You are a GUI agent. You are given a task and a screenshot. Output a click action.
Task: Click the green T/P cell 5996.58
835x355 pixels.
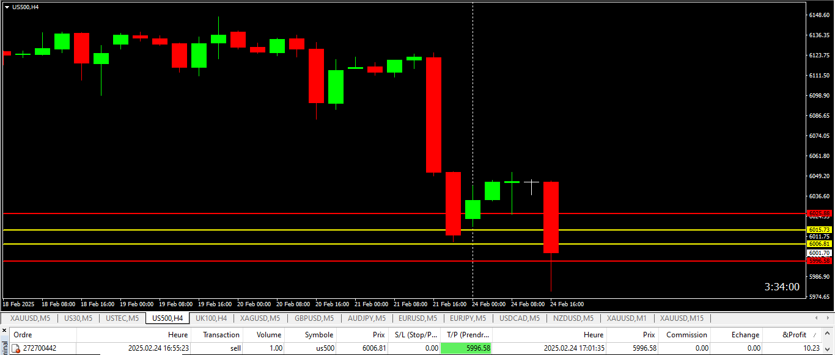[x=466, y=348]
